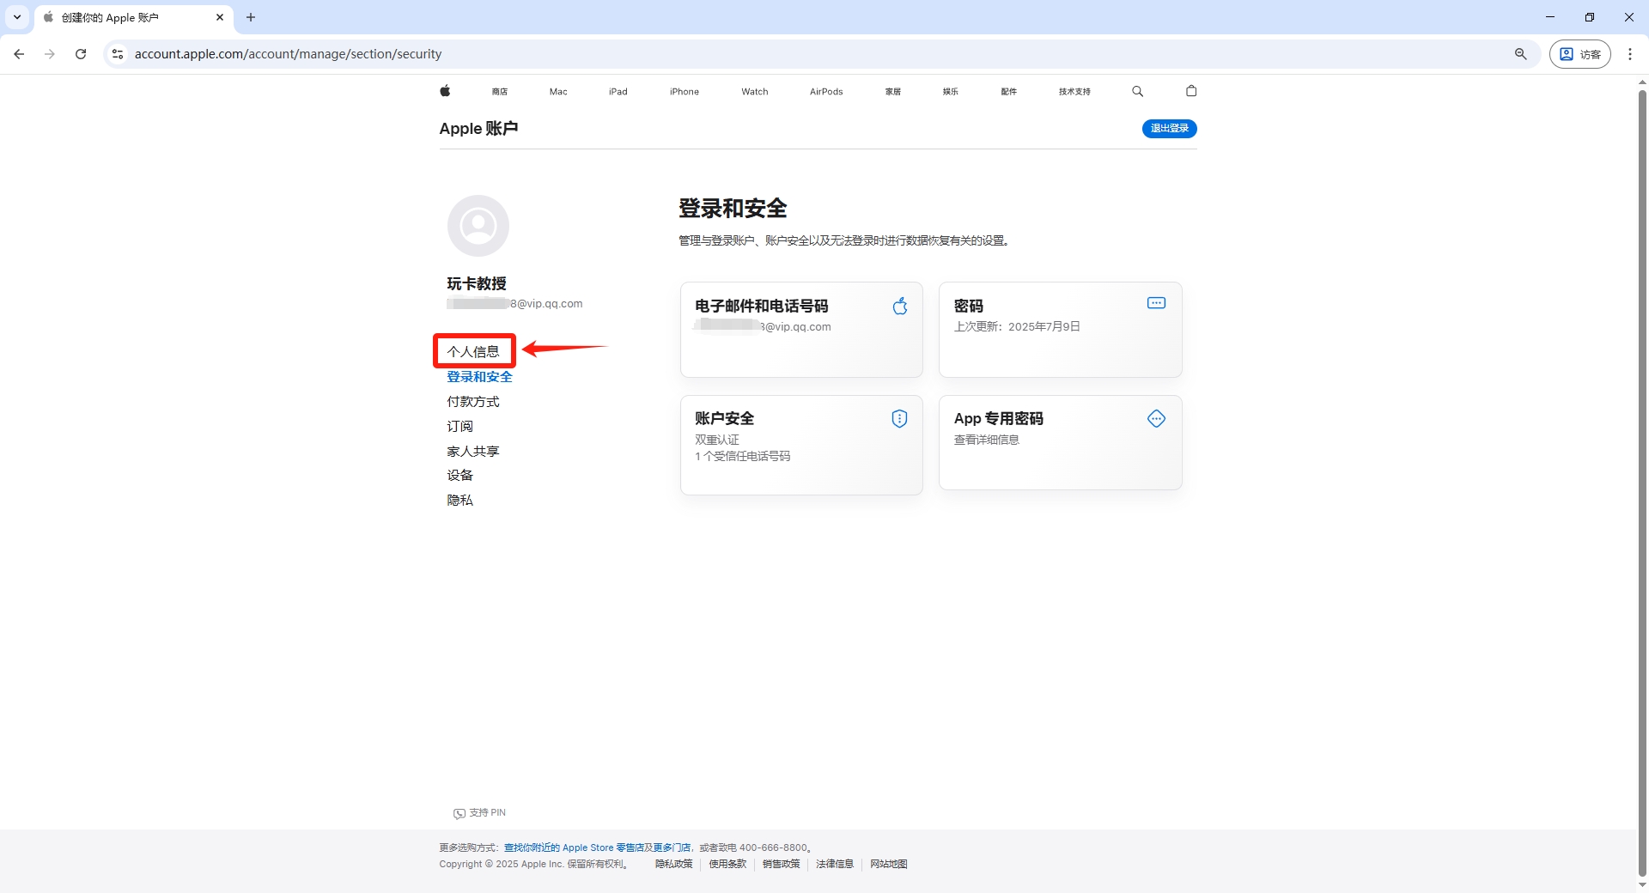Open the App 专用密码 card
The width and height of the screenshot is (1649, 893).
coord(1061,443)
